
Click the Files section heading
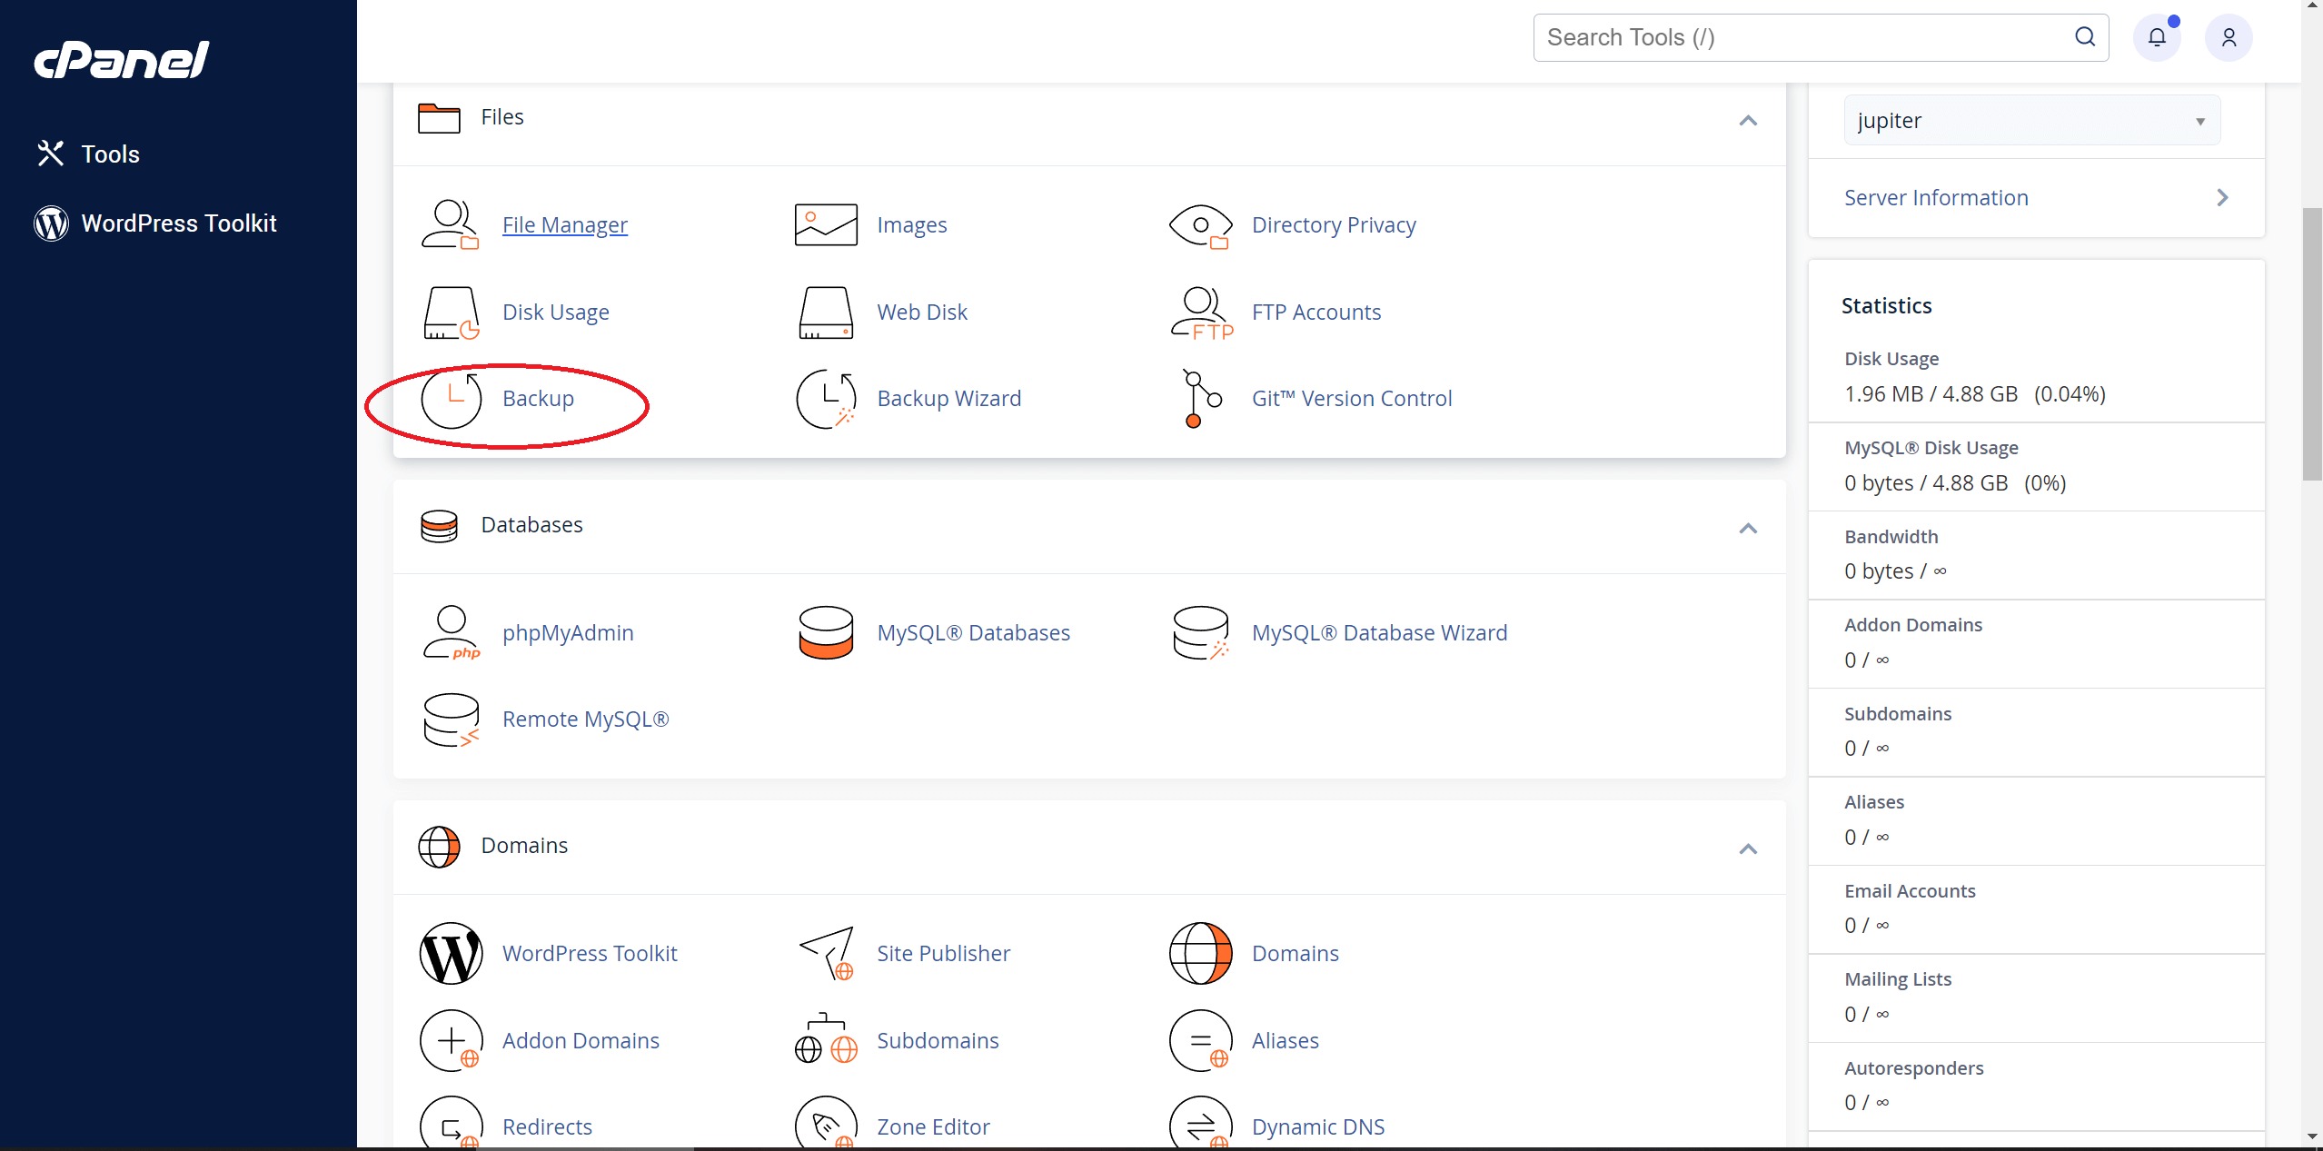point(502,117)
